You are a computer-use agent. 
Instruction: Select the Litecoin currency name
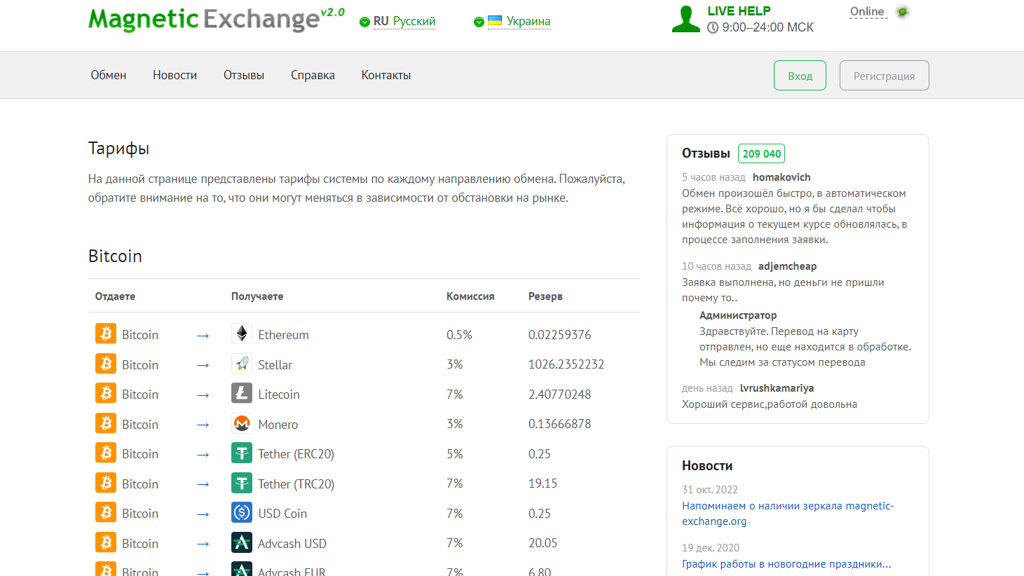[x=279, y=395]
